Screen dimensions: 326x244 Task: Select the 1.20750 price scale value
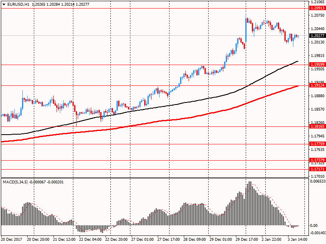click(x=317, y=15)
